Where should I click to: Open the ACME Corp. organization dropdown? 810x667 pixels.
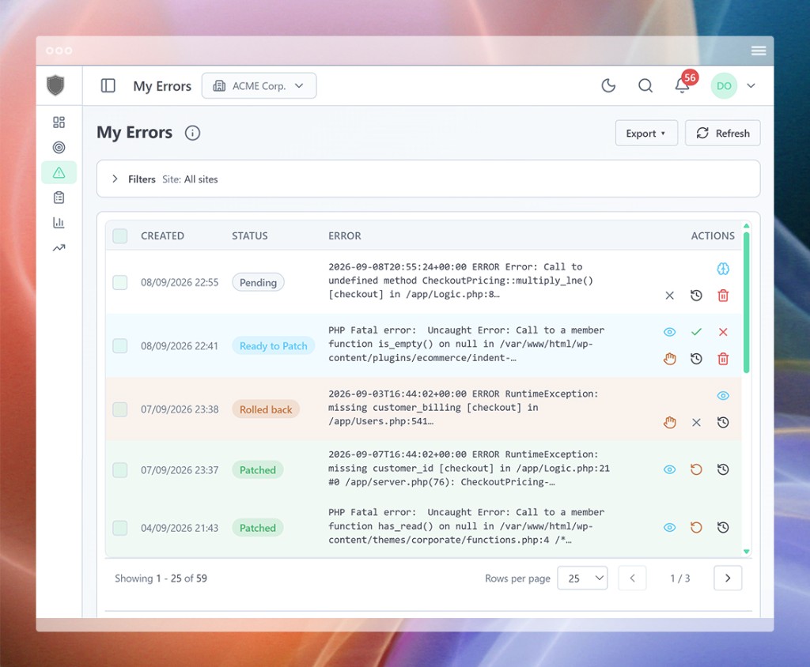click(x=259, y=85)
